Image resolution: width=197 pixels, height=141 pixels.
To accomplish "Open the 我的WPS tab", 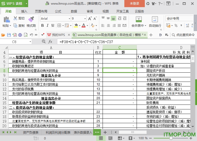I will pos(58,35).
